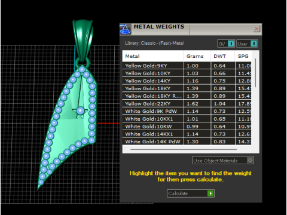287x215 pixels.
Task: Click the Metal Weights flask icon
Action: (x=126, y=29)
